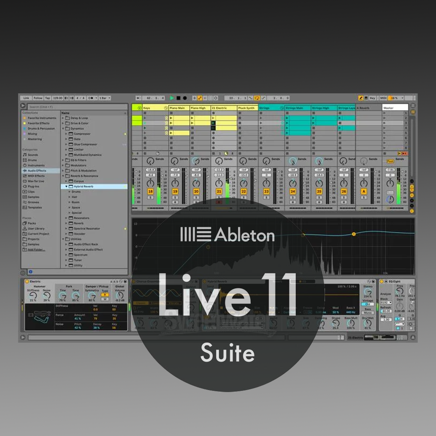Collapse the Hybrid Reverb folder
436x436 pixels.
pos(66,187)
